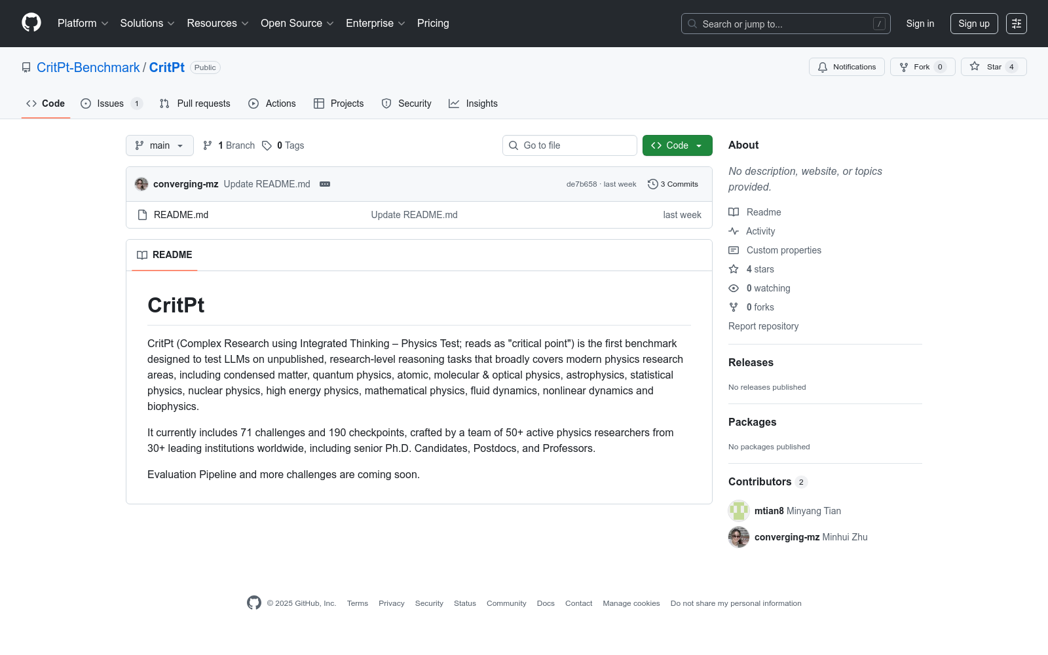View the 3 Commits history
This screenshot has height=655, width=1048.
pos(673,184)
